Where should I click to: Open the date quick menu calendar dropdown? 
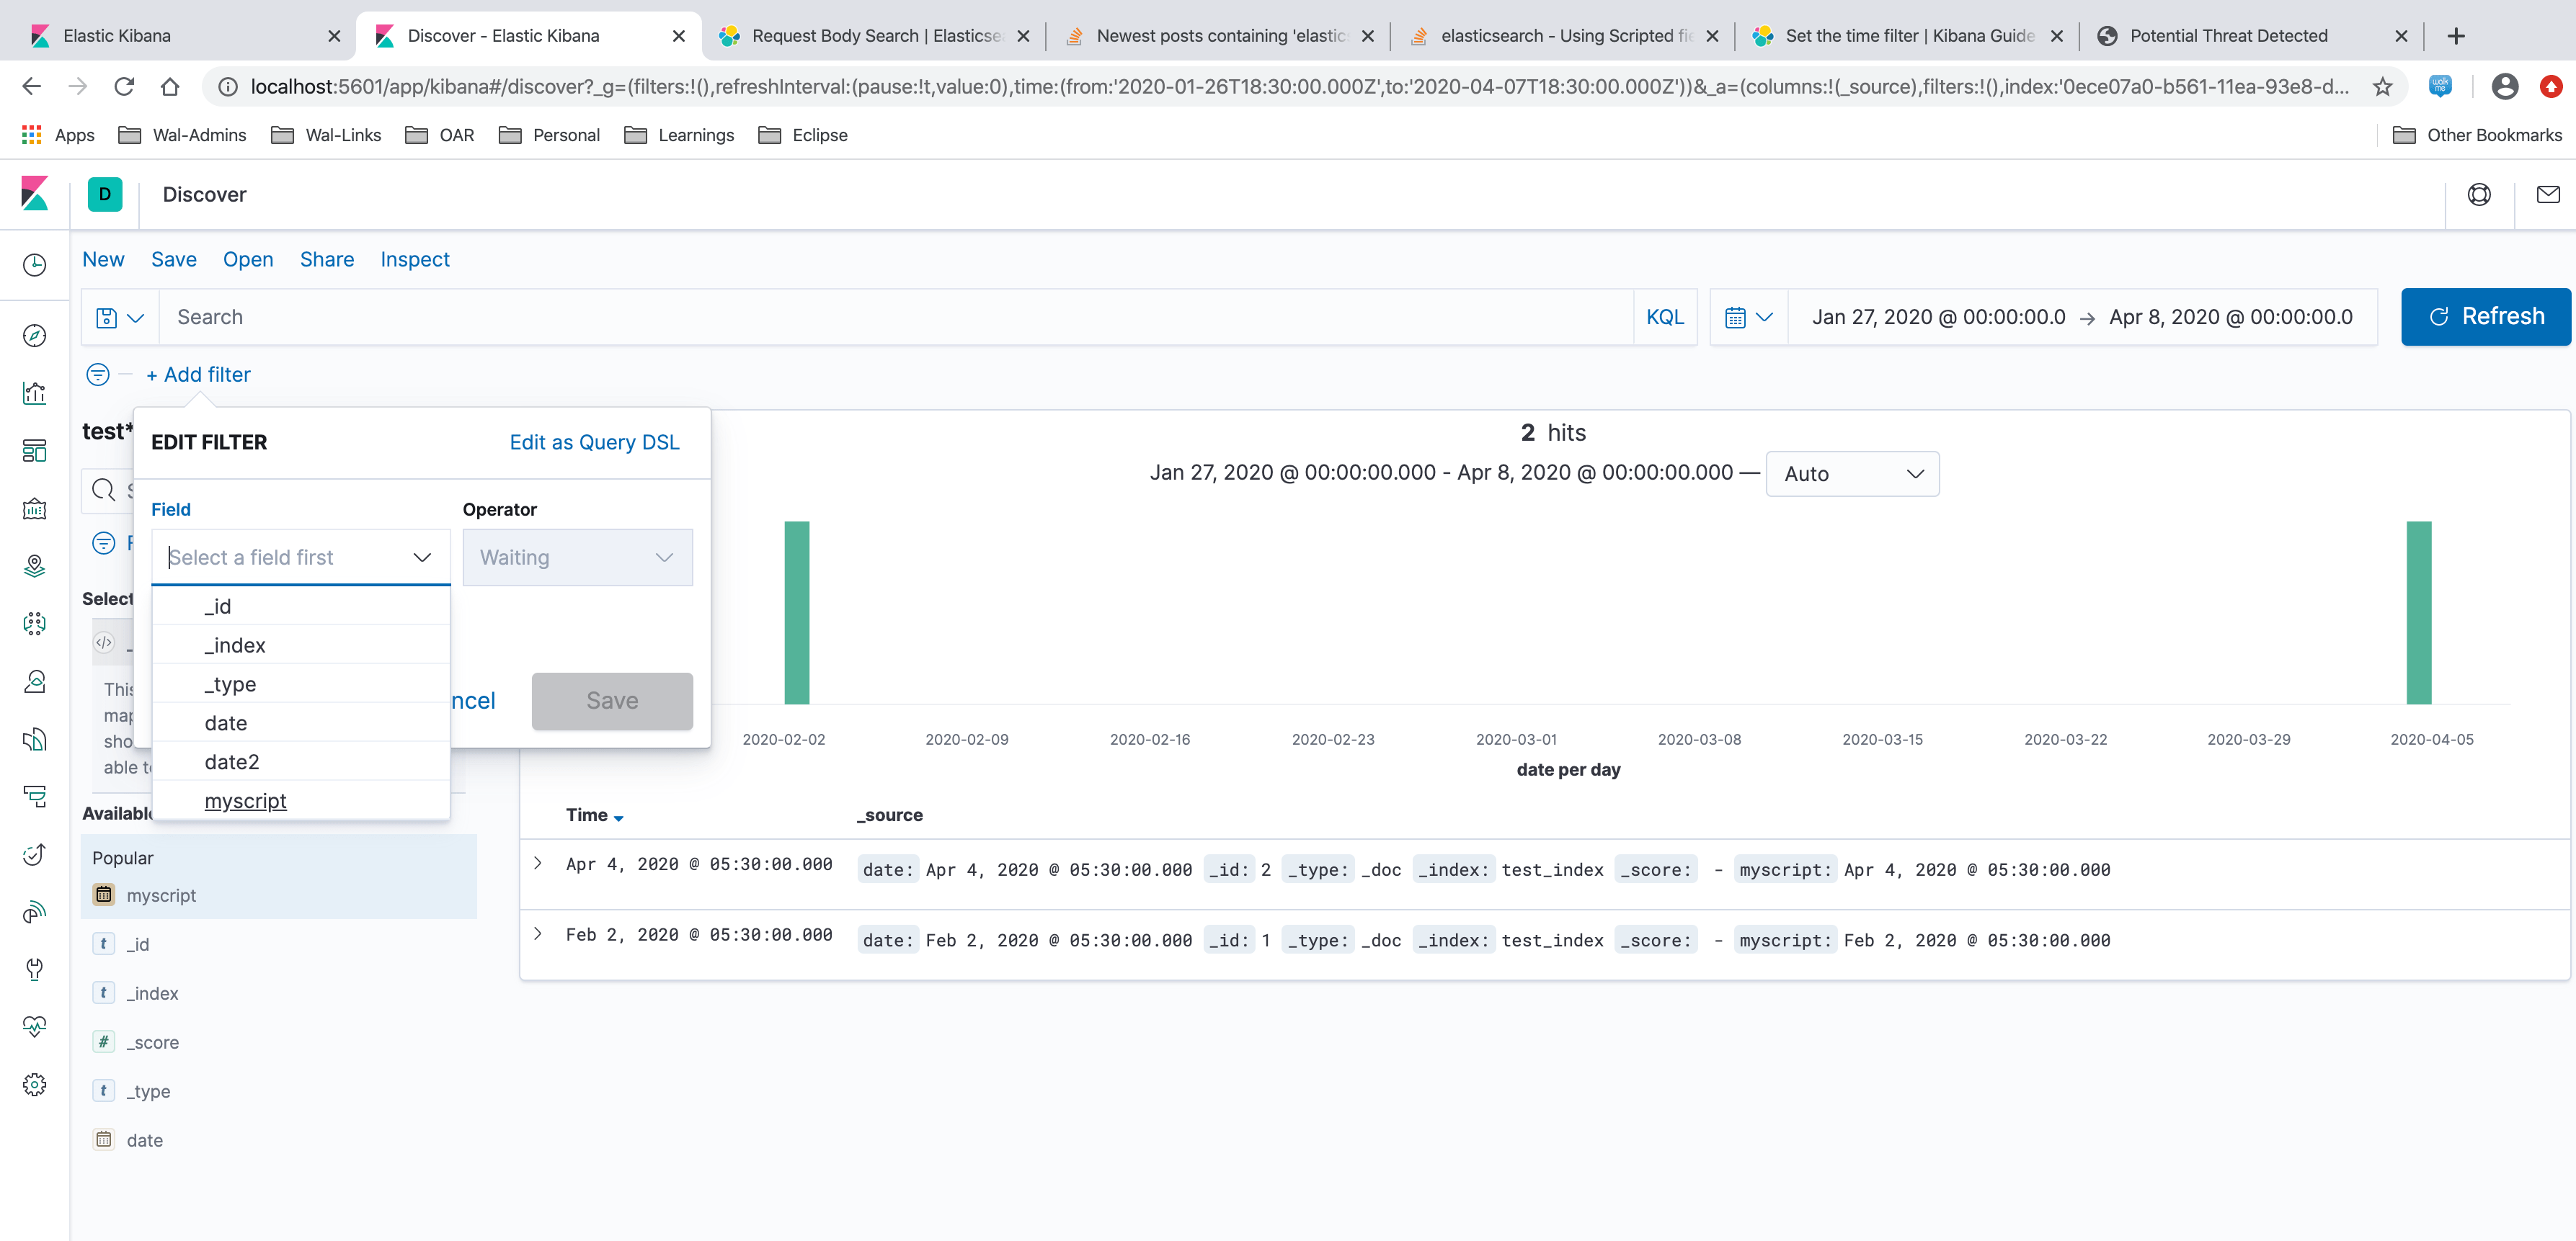[x=1748, y=317]
